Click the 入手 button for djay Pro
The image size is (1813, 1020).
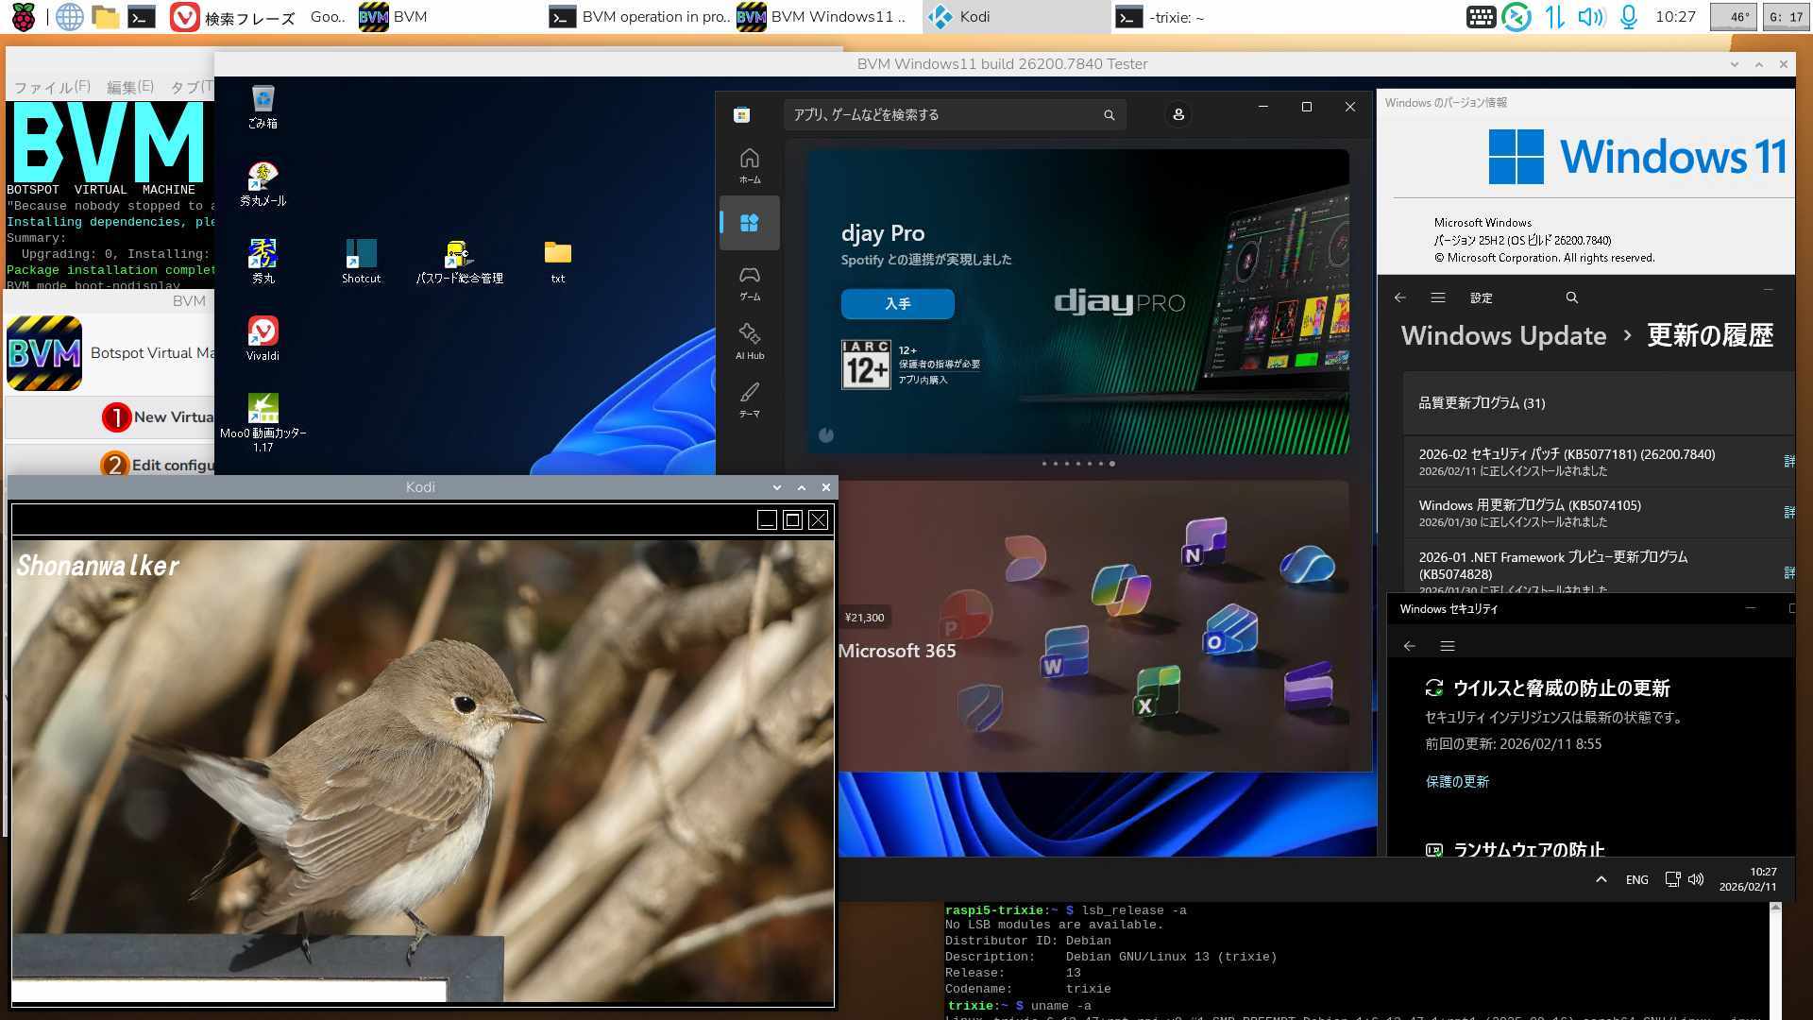pos(897,303)
